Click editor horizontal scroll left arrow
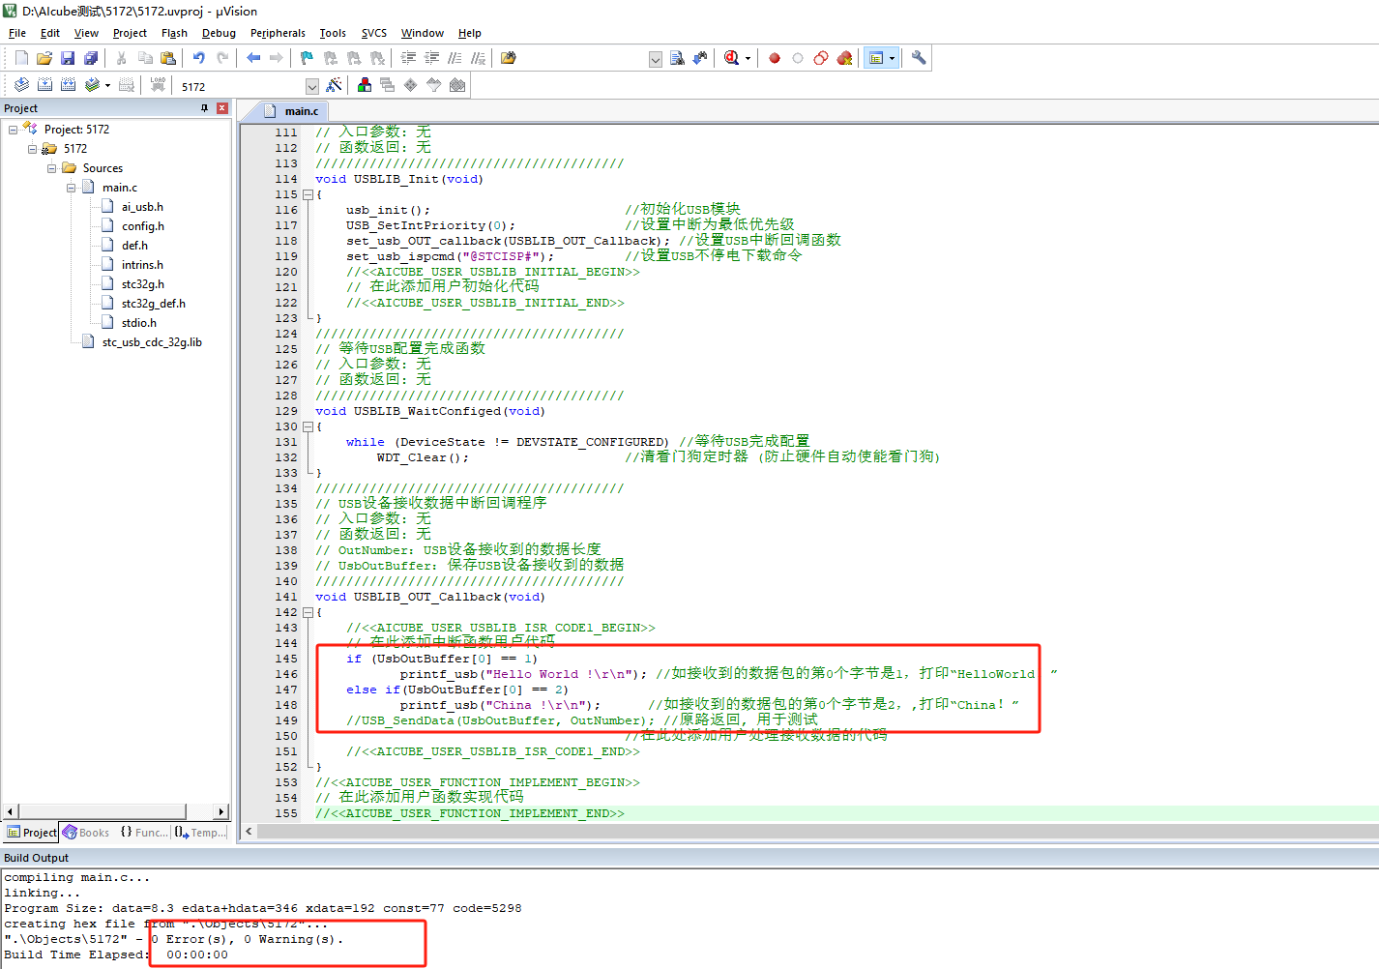 coord(249,831)
